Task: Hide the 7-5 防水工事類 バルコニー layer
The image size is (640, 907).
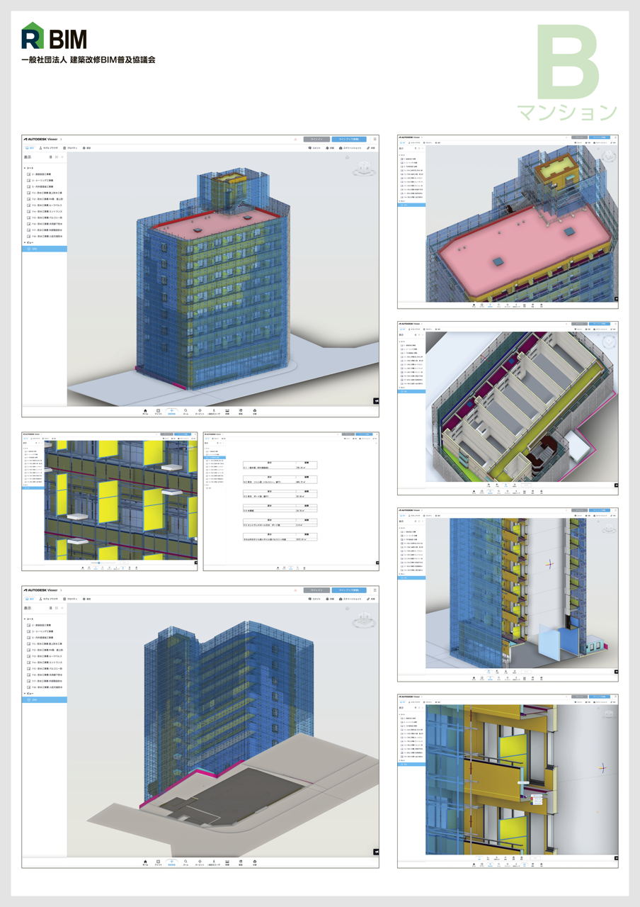Action: tap(28, 218)
